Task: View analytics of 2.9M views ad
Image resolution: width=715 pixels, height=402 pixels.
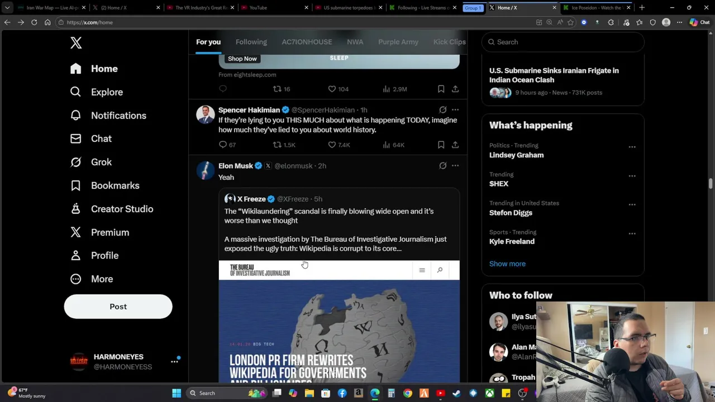Action: 394,89
